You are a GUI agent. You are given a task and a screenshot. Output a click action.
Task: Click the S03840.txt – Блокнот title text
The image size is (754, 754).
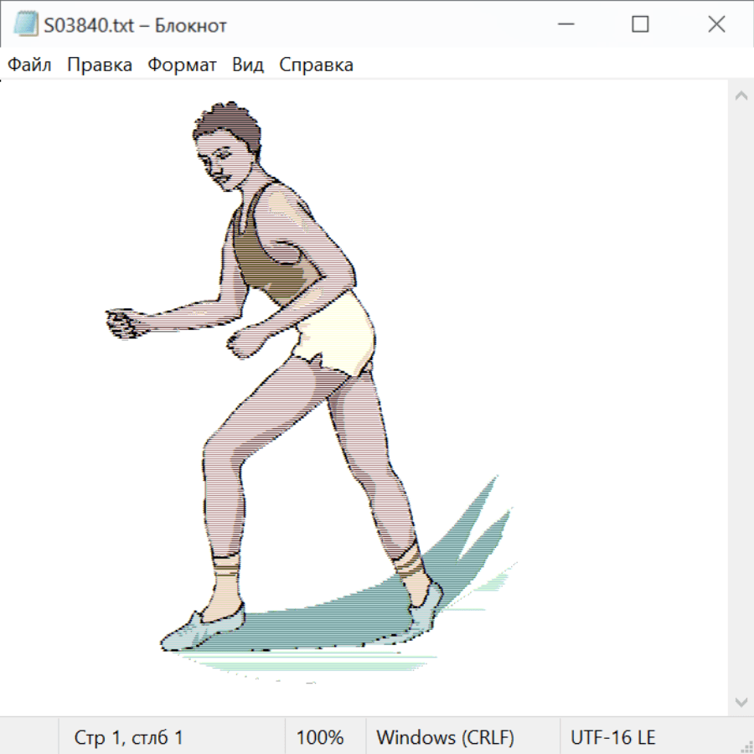(135, 26)
